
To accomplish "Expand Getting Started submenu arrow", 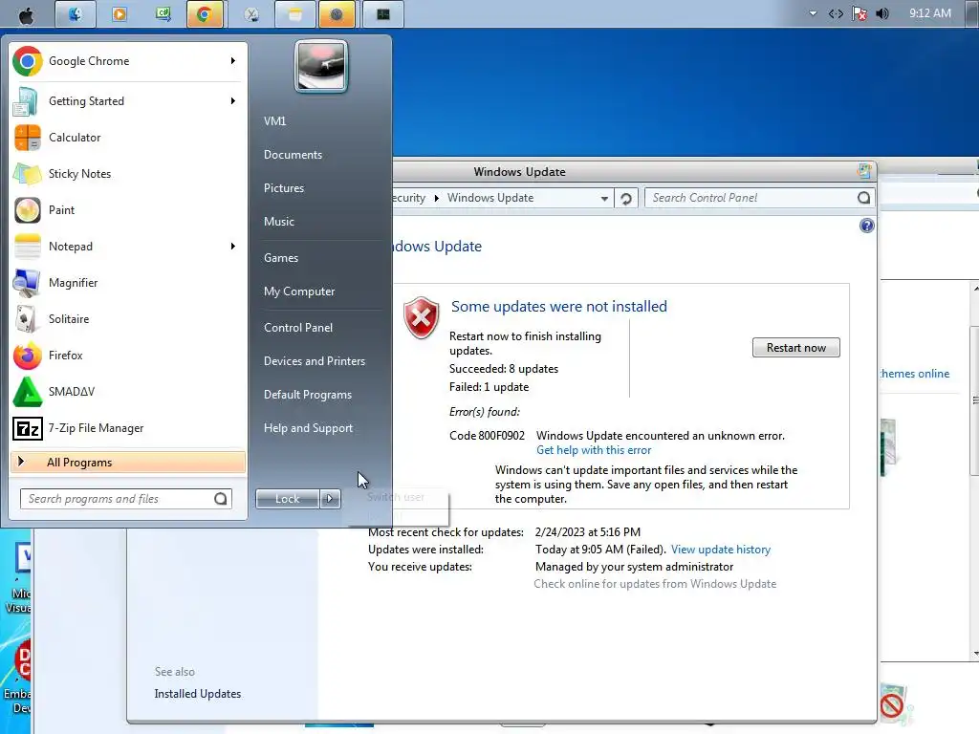I will coord(233,100).
